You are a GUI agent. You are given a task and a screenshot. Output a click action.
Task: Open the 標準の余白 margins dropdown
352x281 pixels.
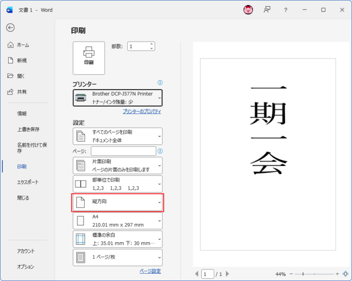point(117,239)
